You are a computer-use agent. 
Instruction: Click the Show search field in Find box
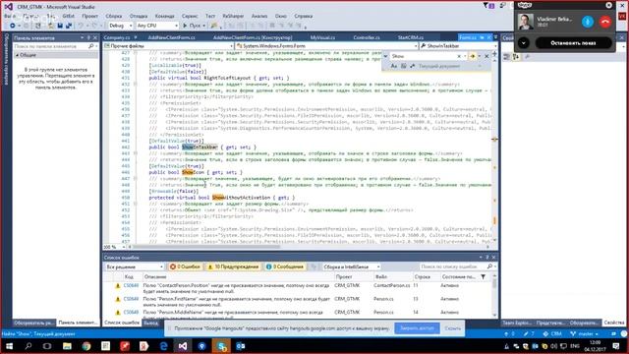[x=425, y=56]
